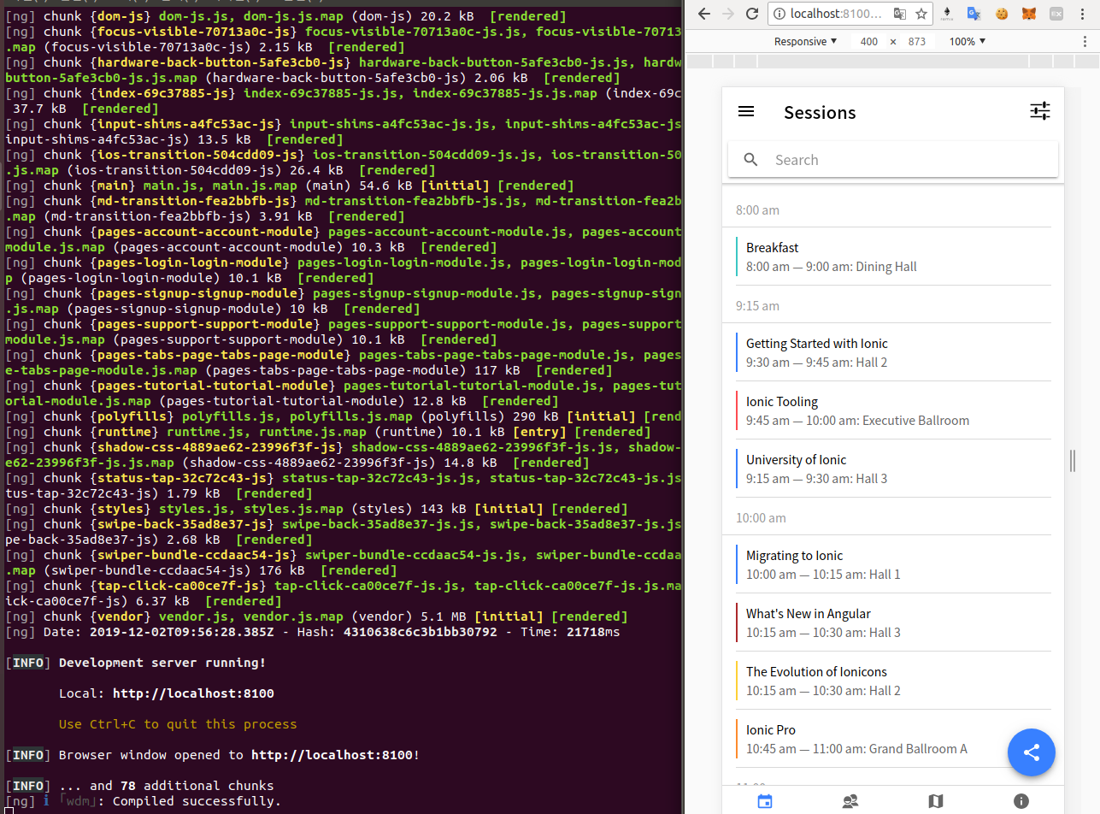Click the translate page icon in address bar

click(x=900, y=14)
